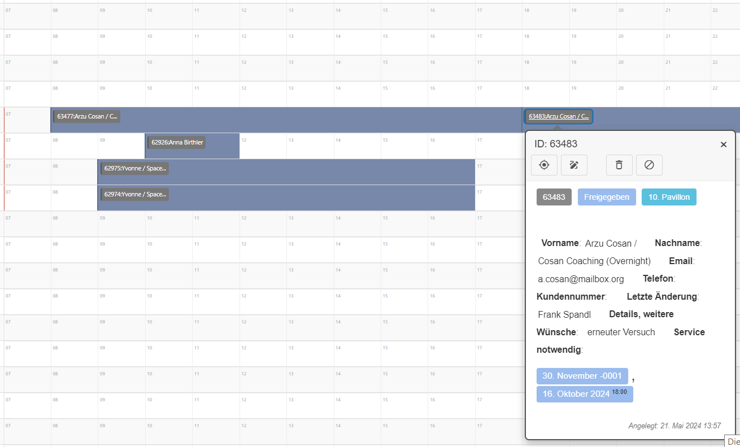740x447 pixels.
Task: Click the grey 63483 badge in popup
Action: point(554,197)
